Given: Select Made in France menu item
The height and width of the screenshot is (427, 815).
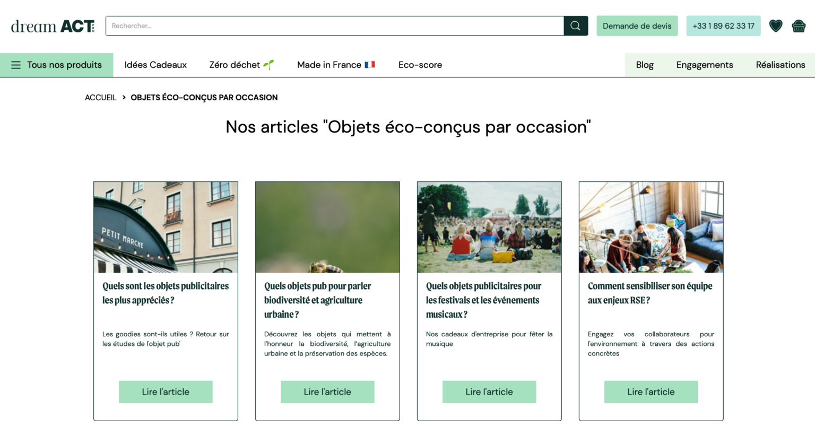Looking at the screenshot, I should click(336, 65).
